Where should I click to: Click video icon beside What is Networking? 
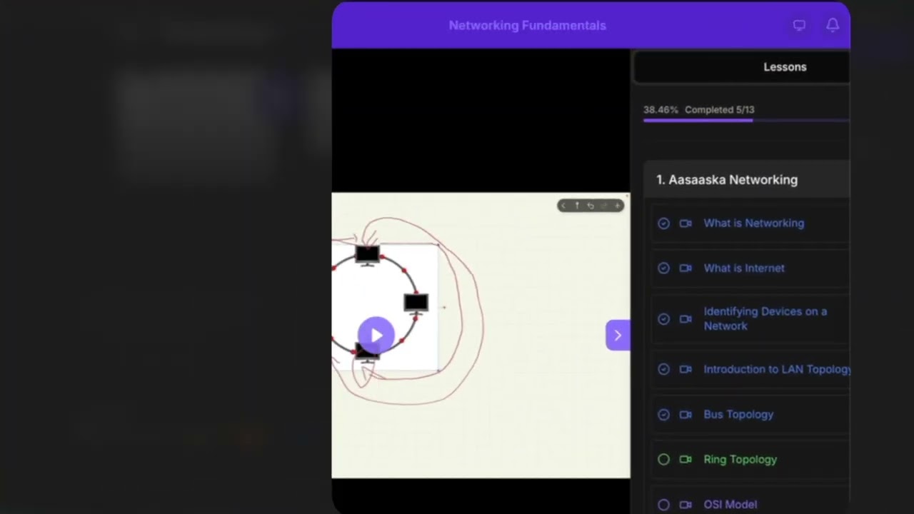[x=685, y=223]
